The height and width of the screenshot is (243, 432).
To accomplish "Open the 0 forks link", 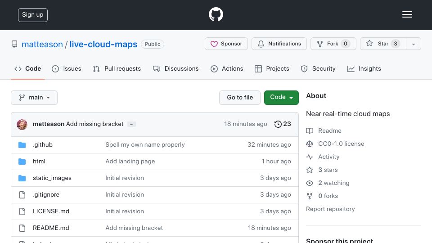I will (x=328, y=196).
